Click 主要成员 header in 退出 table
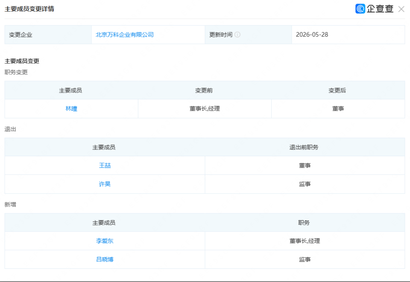410x282 pixels. click(x=104, y=147)
